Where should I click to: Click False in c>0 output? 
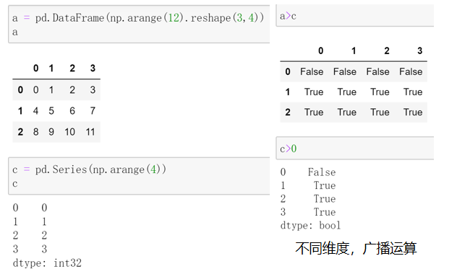coord(322,172)
